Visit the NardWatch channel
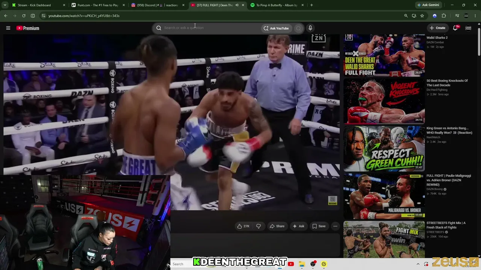Image resolution: width=481 pixels, height=270 pixels. click(x=433, y=137)
